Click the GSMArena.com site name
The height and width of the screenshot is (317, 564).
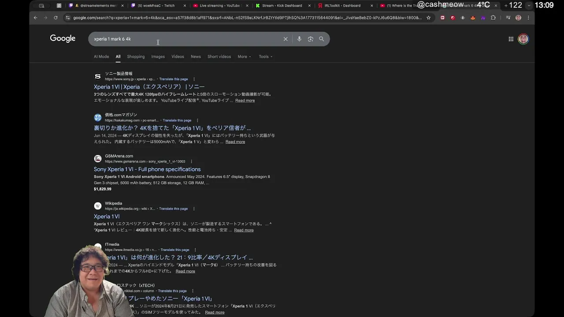119,156
